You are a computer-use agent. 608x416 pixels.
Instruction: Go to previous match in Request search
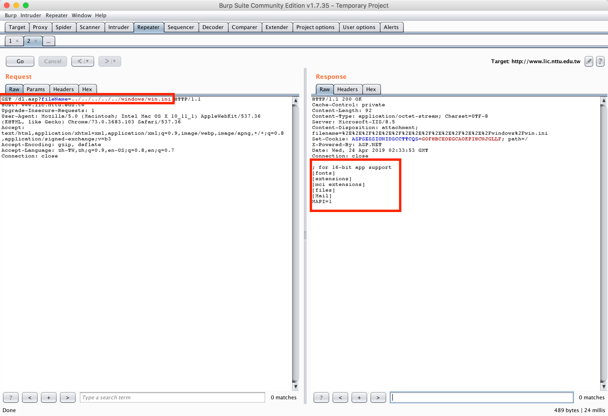click(30, 398)
